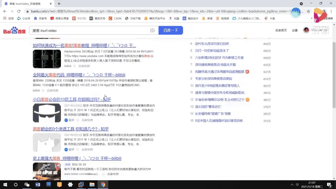Viewport: 336px width, 189px height.
Task: Open Cortana search circle in taskbar
Action: 16,184
